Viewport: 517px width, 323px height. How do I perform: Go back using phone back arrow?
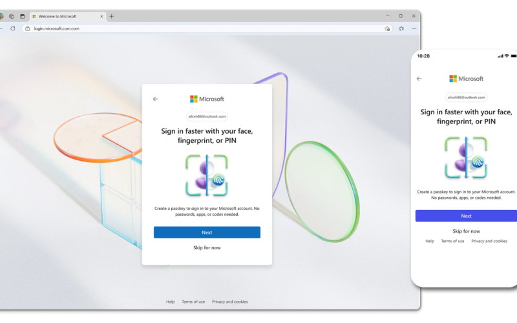(419, 78)
